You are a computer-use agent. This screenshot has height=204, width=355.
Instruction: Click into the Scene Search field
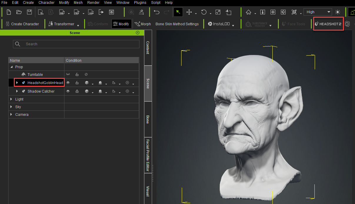pos(76,44)
